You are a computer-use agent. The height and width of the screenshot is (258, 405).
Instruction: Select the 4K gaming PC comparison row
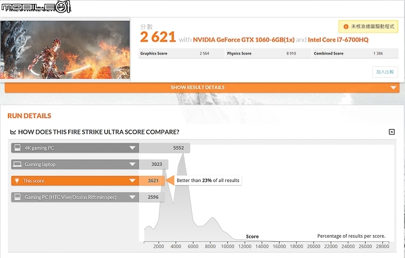101,148
